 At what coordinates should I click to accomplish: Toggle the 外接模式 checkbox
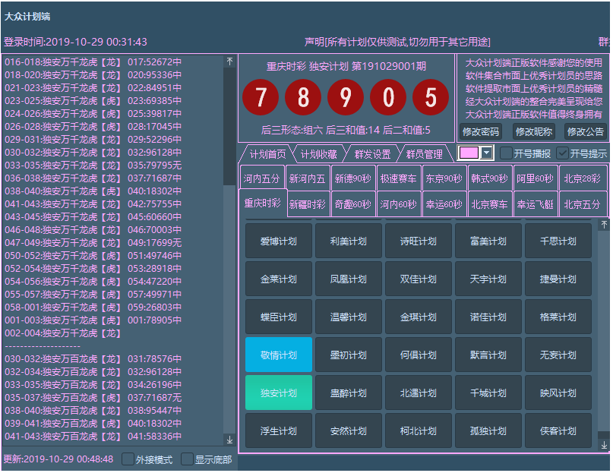click(x=128, y=459)
